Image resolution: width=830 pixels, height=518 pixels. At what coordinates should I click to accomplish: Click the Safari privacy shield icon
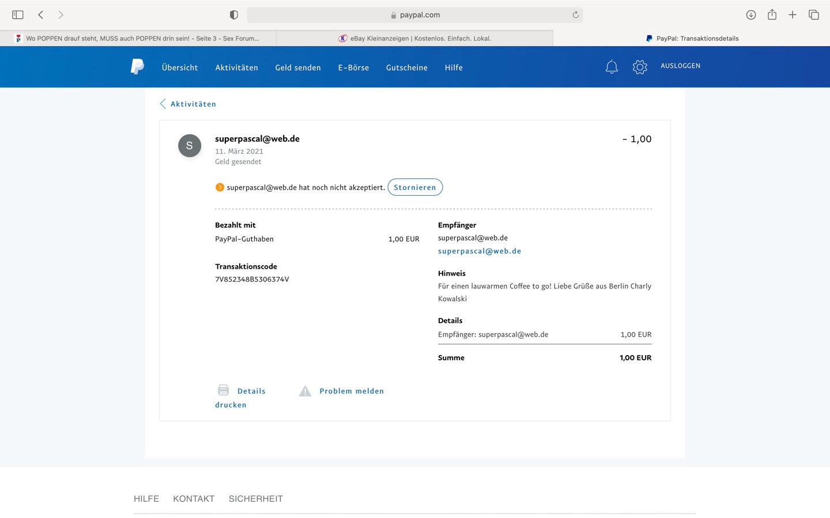234,15
